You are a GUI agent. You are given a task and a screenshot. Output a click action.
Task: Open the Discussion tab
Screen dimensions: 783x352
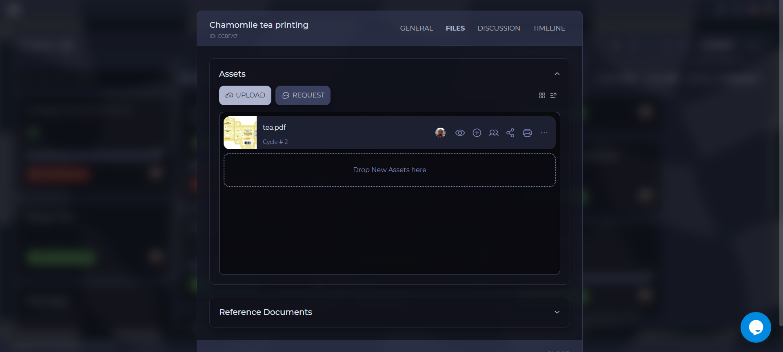point(499,28)
